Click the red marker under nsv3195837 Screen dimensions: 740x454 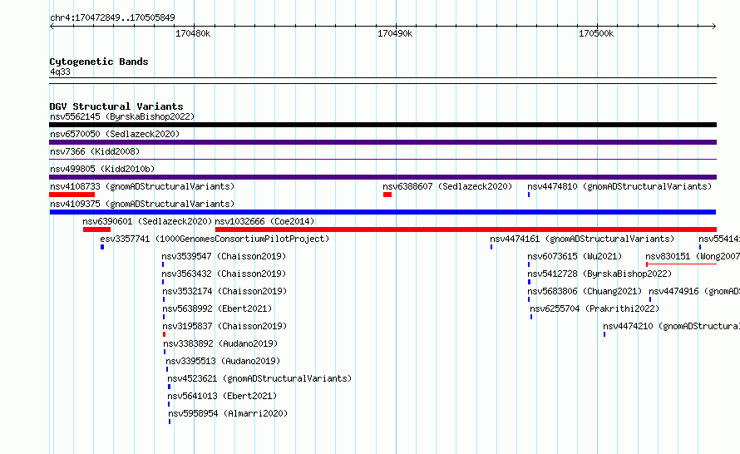click(165, 334)
